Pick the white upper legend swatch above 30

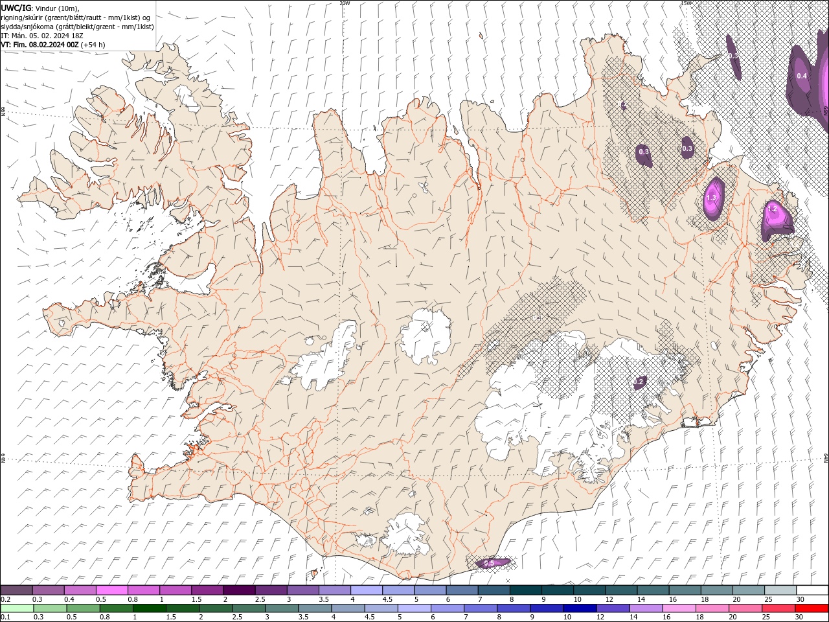tap(812, 590)
